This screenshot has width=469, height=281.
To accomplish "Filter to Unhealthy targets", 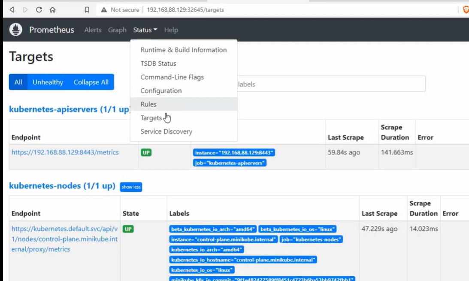I will click(48, 82).
